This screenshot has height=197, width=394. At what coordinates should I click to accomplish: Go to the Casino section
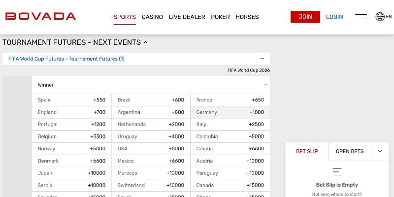[x=152, y=17]
